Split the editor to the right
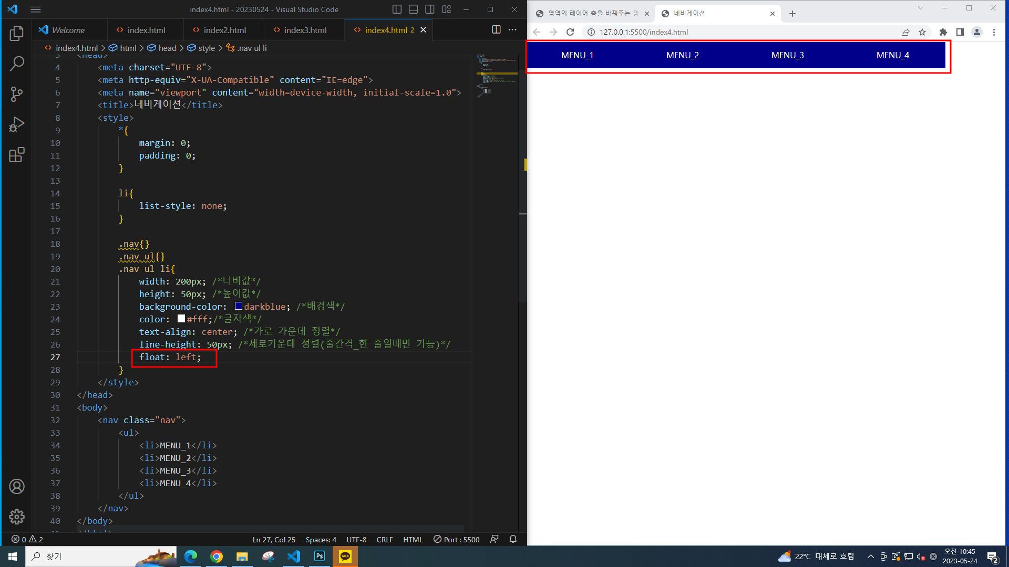This screenshot has height=567, width=1009. [496, 30]
